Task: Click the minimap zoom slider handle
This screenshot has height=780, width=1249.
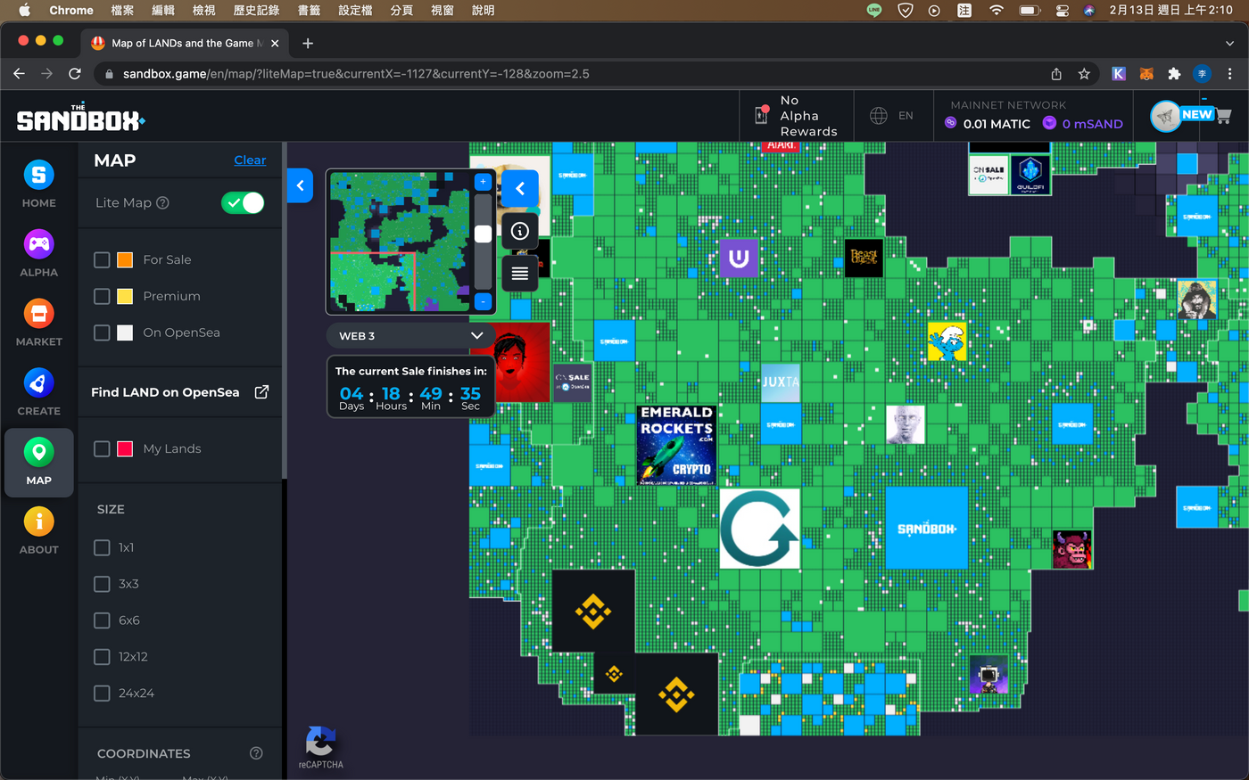Action: click(x=483, y=234)
